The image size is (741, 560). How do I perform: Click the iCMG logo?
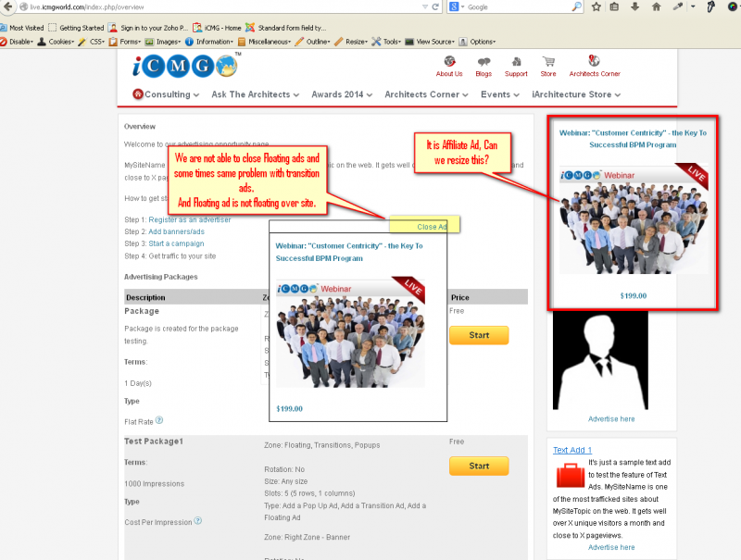pyautogui.click(x=185, y=66)
